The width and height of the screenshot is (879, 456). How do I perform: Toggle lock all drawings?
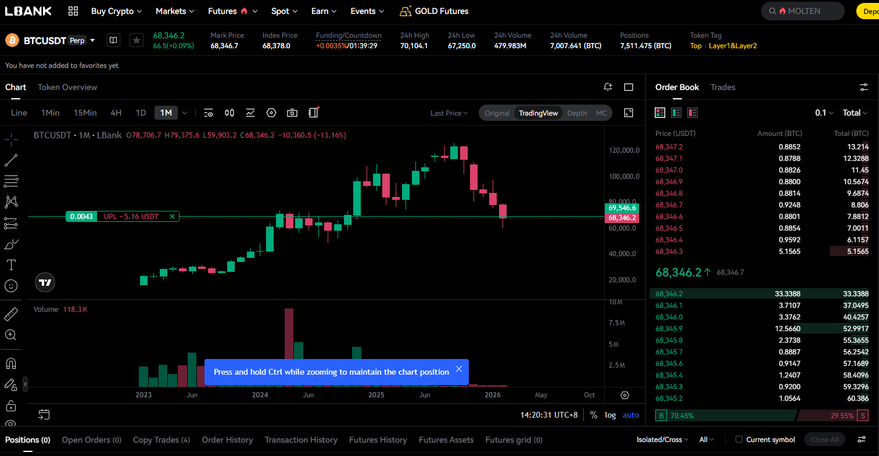pyautogui.click(x=11, y=405)
